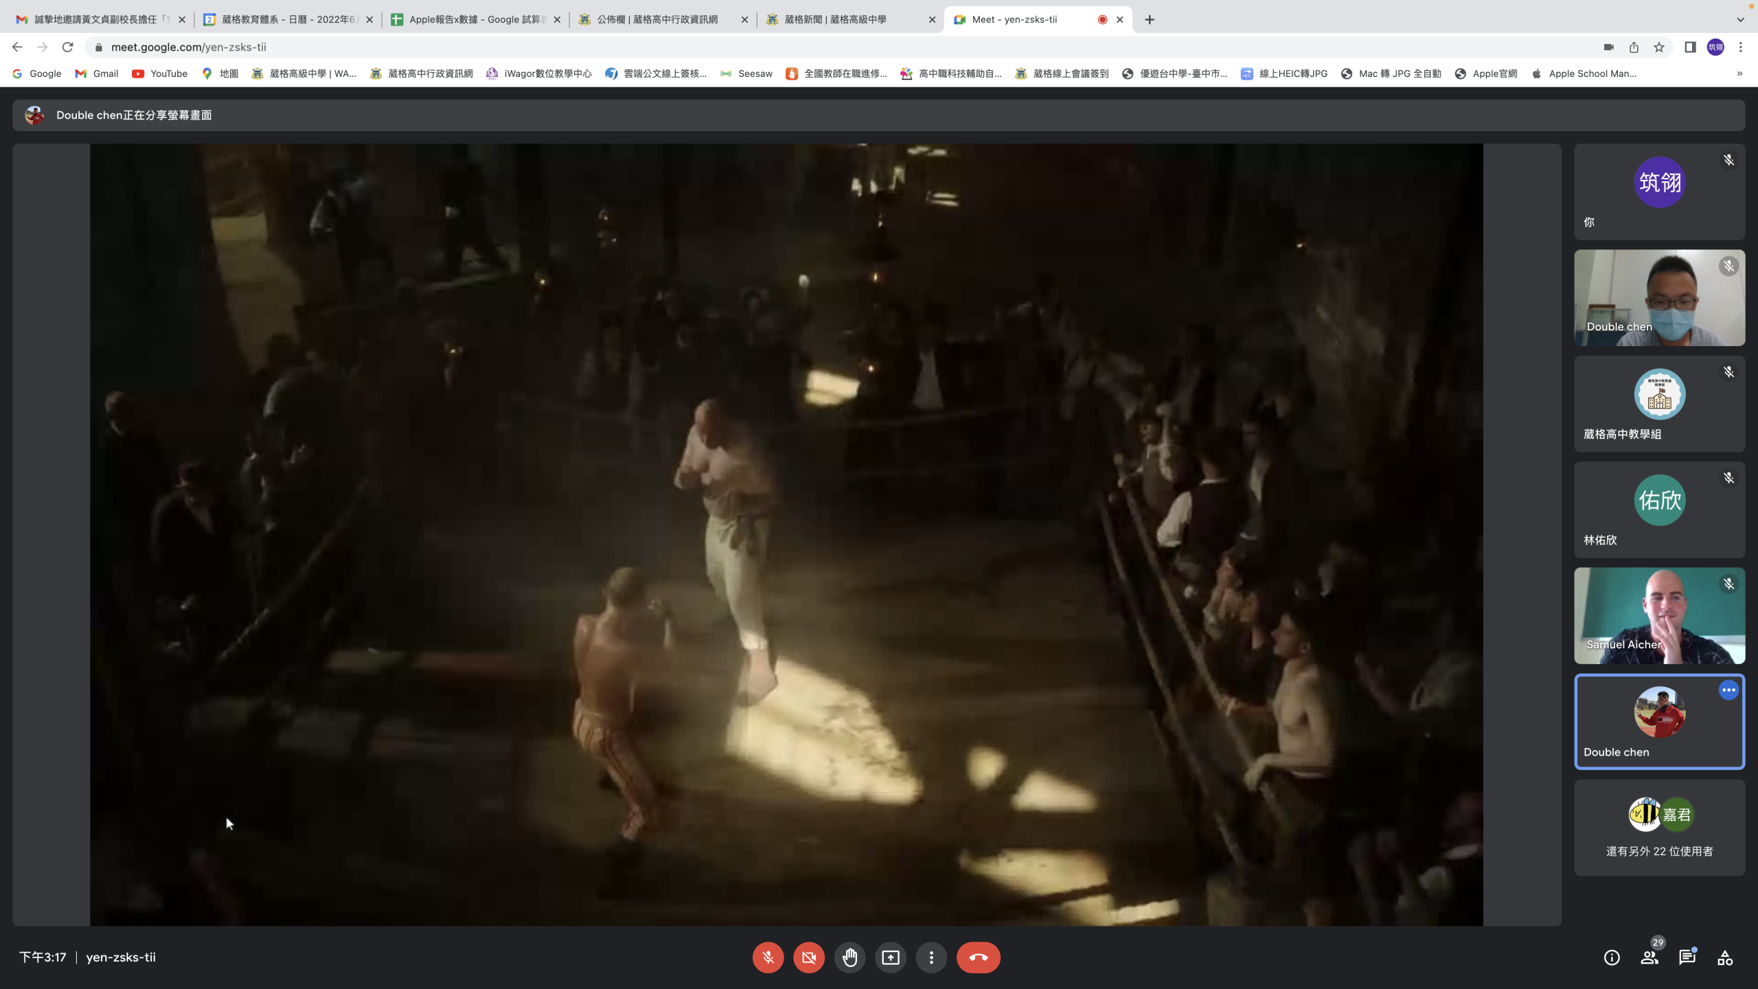
Task: Click the Samuel Aicher video tile
Action: (x=1659, y=615)
